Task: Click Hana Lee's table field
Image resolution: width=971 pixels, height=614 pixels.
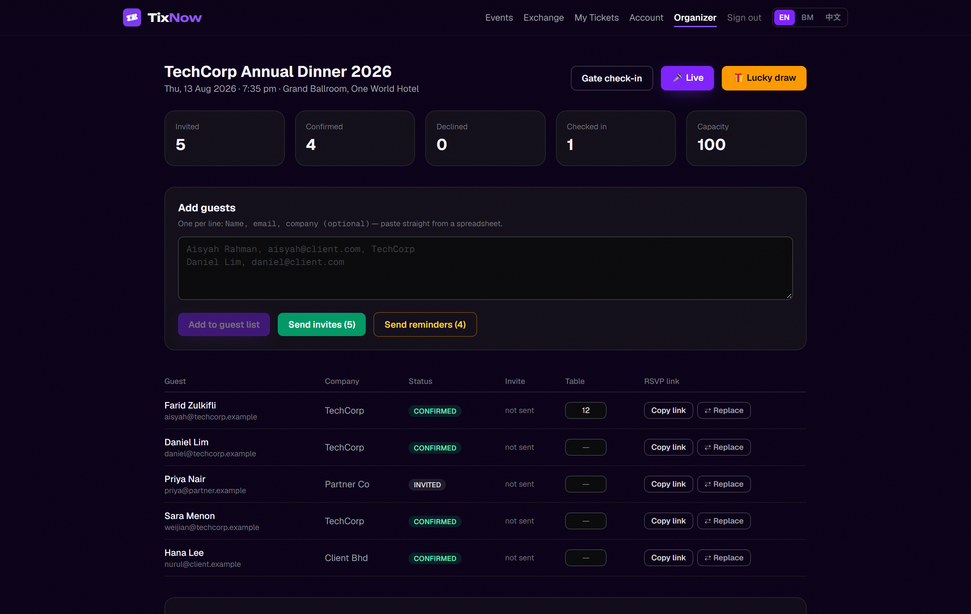Action: pos(586,558)
